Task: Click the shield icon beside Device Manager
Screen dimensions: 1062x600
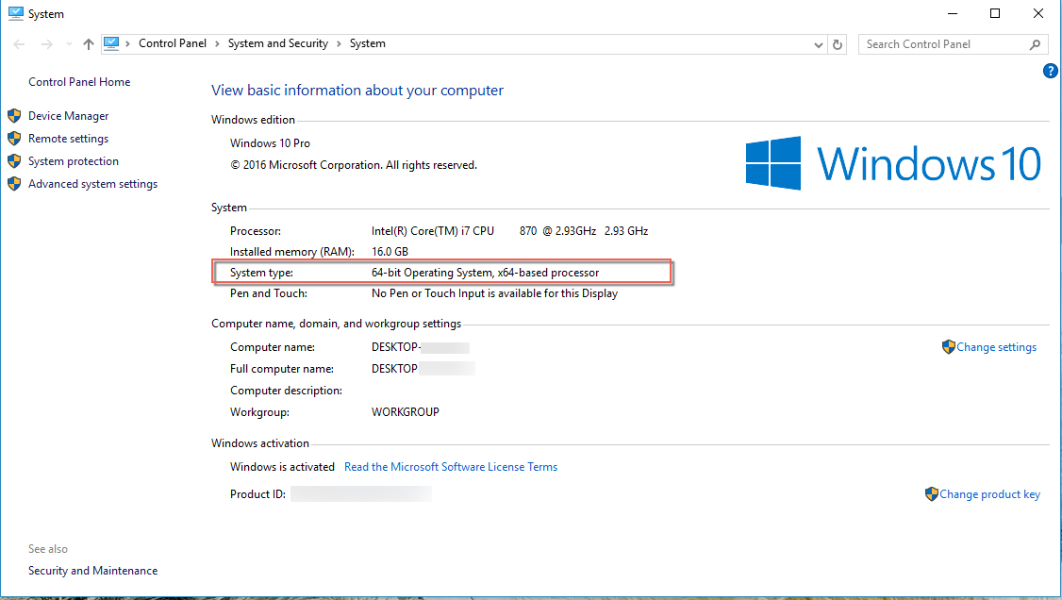Action: point(14,116)
